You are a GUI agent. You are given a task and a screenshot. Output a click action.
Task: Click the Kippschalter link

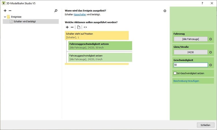80,14
